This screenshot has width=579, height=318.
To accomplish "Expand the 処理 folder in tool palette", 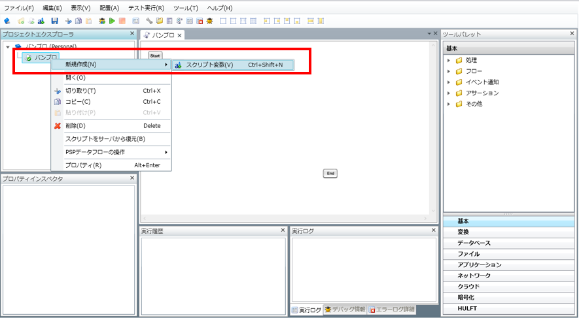I will 449,61.
